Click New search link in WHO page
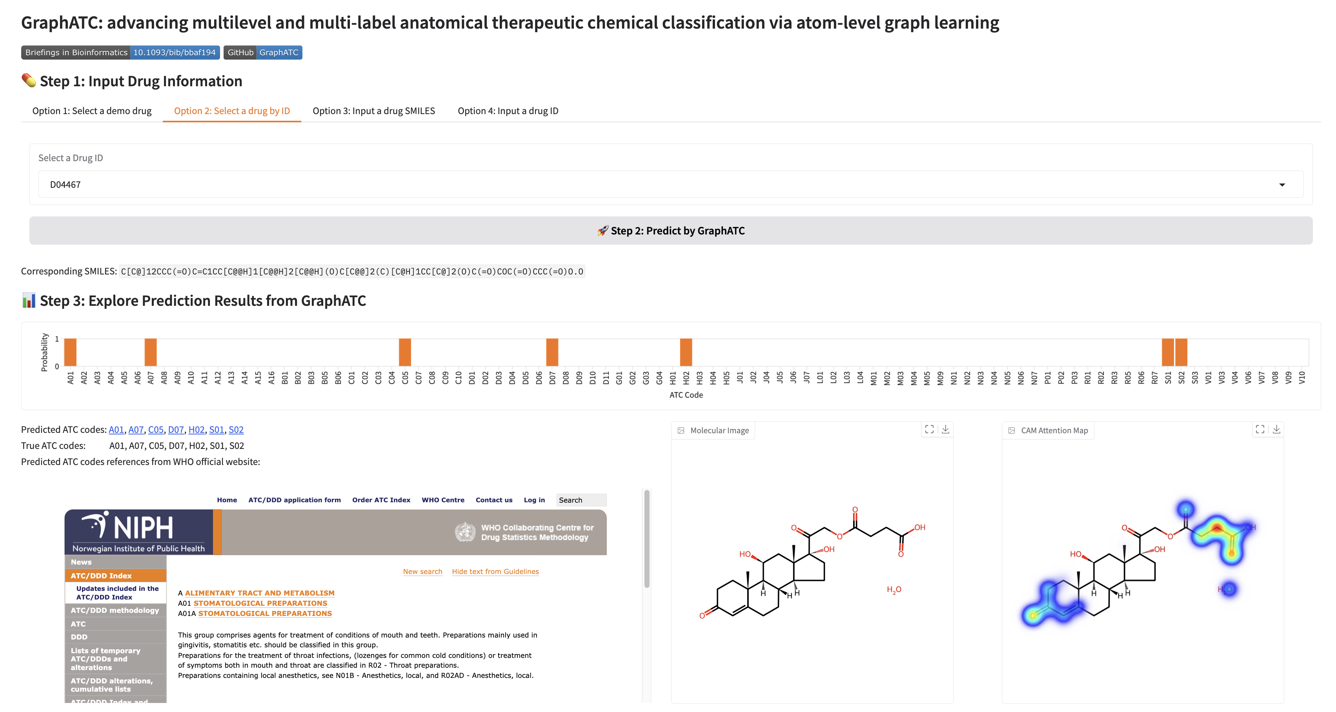 423,572
